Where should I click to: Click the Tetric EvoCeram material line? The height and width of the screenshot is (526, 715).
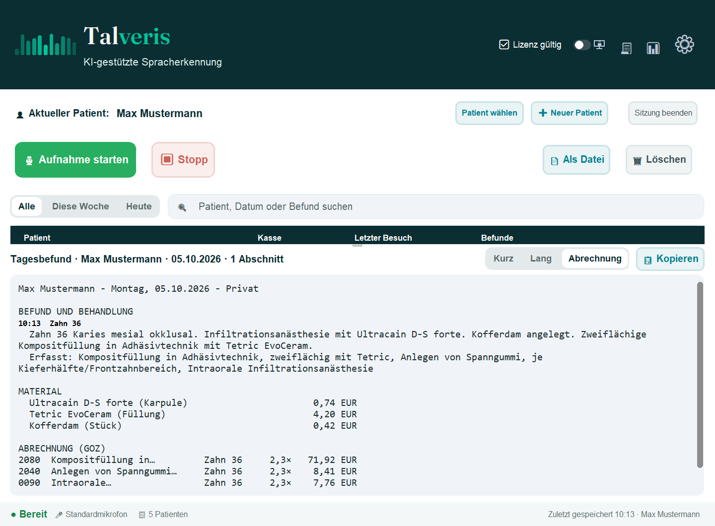tap(193, 414)
